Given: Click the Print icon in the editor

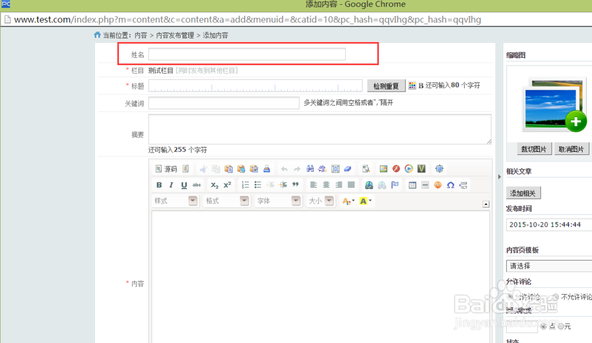Looking at the screenshot, I should click(267, 169).
